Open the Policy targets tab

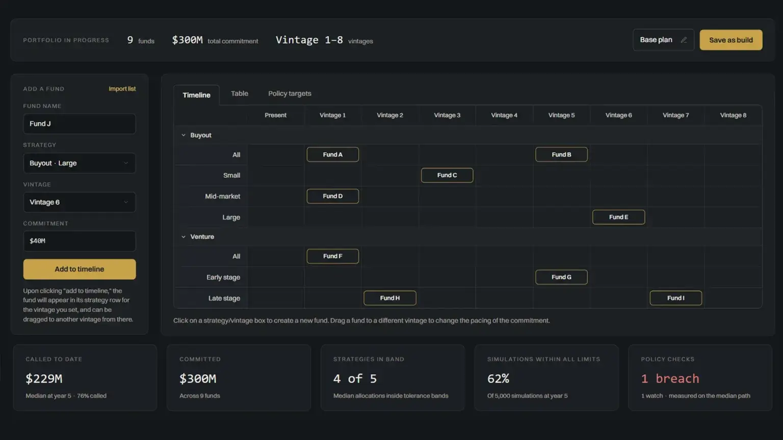pyautogui.click(x=290, y=94)
